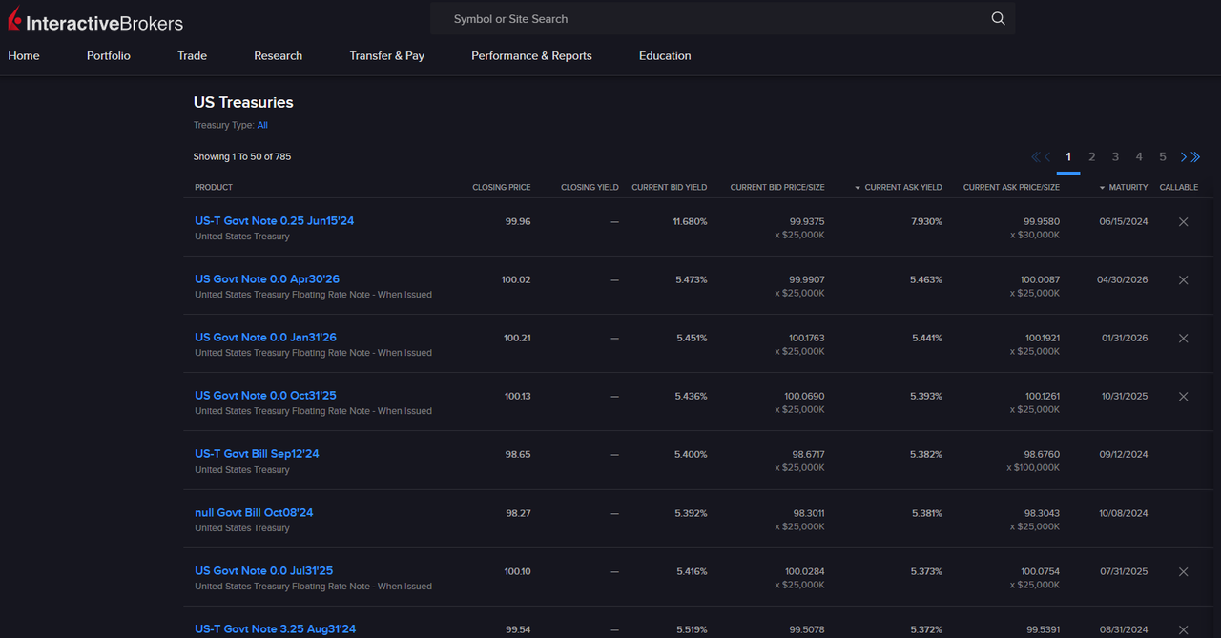This screenshot has width=1221, height=638.
Task: Click Current Ask Price/Size column header
Action: point(1011,188)
